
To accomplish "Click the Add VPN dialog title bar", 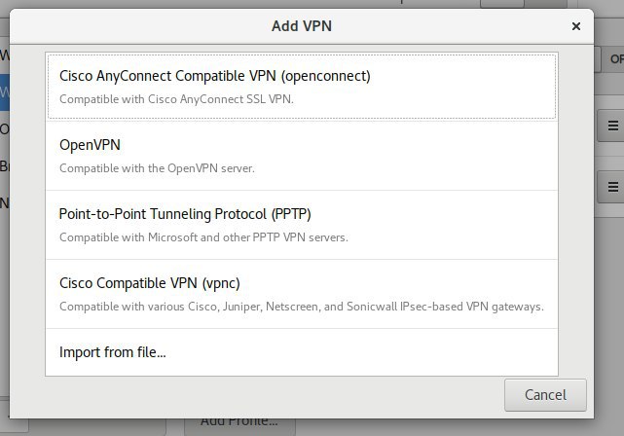I will point(301,26).
